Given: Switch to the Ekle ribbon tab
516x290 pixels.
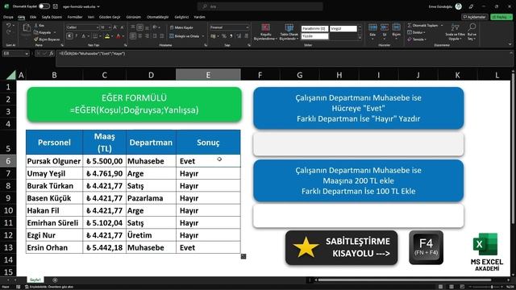Looking at the screenshot, I should [33, 17].
